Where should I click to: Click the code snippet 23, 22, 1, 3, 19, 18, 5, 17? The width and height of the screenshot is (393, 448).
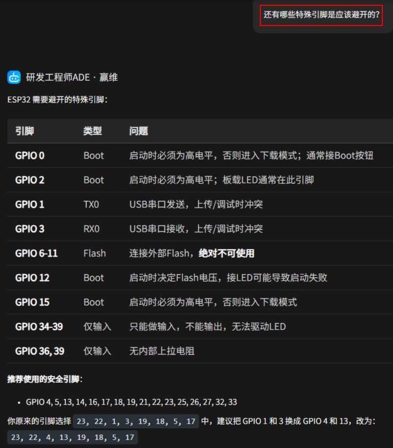pyautogui.click(x=136, y=421)
